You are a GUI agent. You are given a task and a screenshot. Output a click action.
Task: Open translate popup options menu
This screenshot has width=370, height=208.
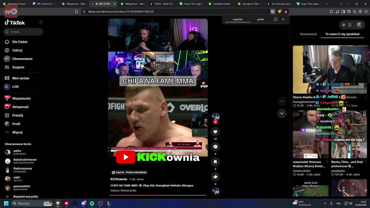pyautogui.click(x=276, y=19)
